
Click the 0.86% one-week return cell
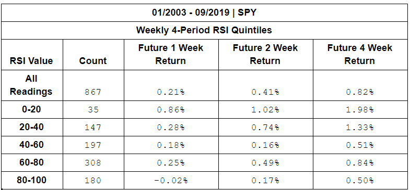(x=171, y=110)
